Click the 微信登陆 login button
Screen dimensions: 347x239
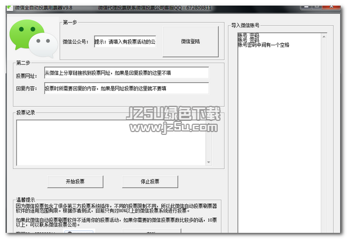pos(190,41)
